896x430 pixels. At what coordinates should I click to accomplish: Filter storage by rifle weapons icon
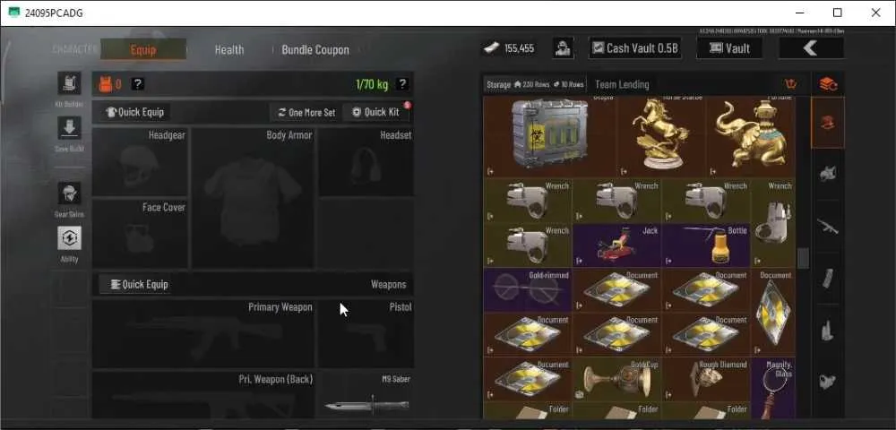(828, 226)
